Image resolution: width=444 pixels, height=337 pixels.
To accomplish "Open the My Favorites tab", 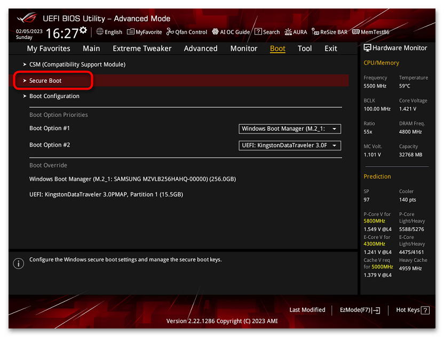I will [49, 49].
